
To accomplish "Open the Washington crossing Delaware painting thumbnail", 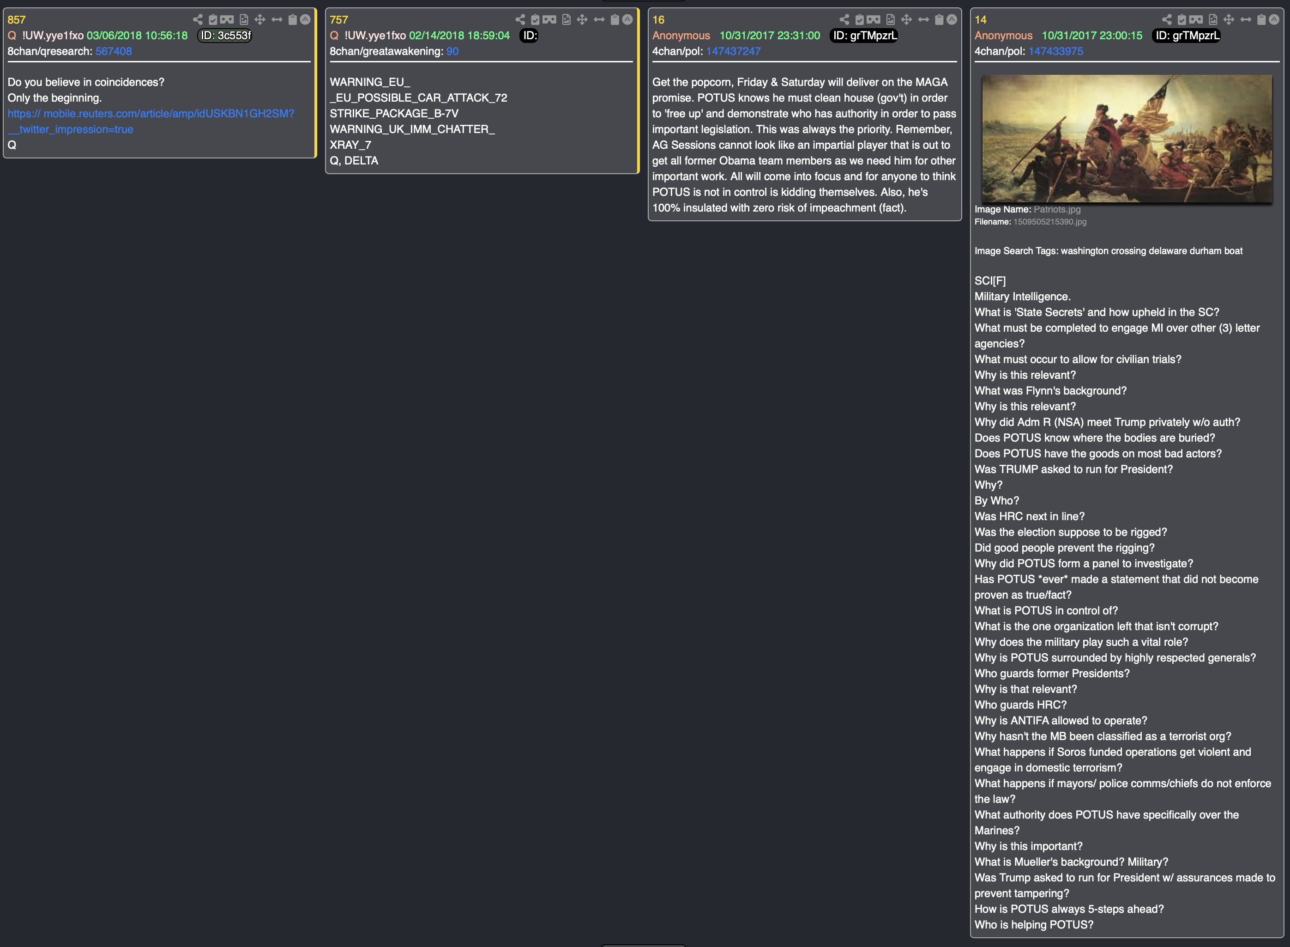I will (x=1127, y=139).
